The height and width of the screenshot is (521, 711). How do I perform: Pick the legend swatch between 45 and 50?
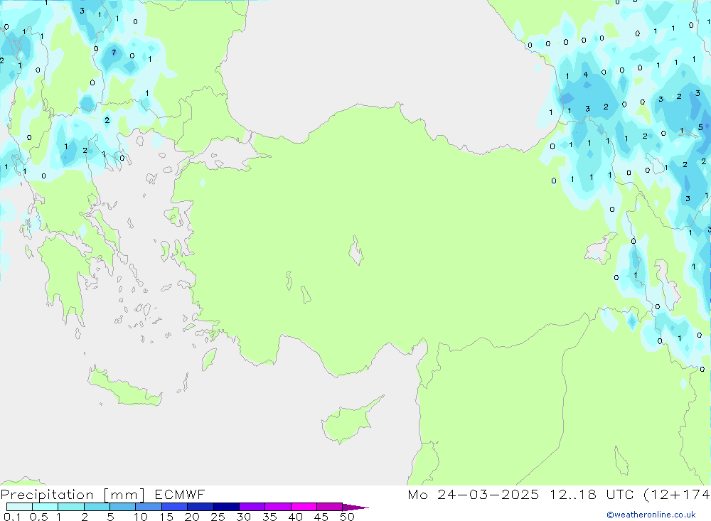click(330, 507)
